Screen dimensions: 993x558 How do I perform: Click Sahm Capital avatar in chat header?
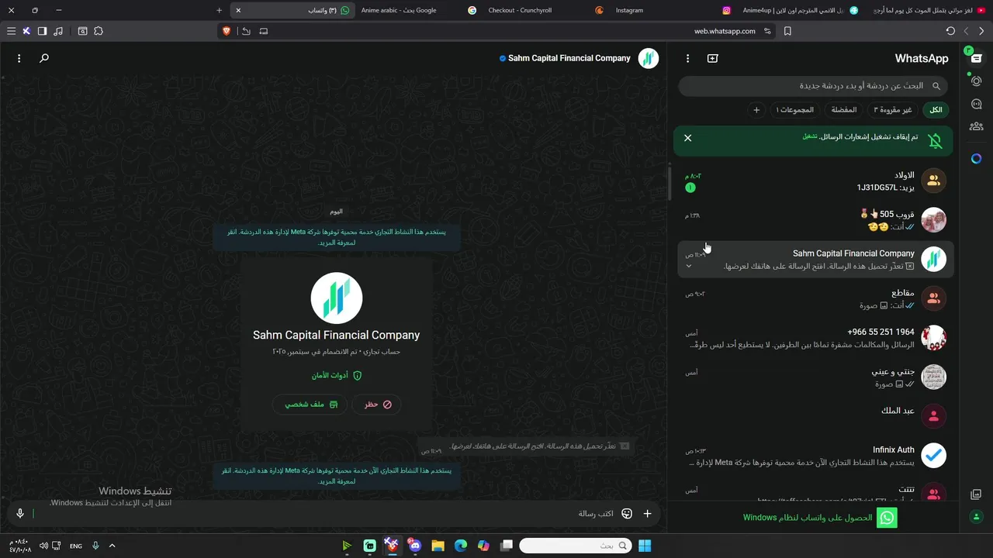coord(649,58)
